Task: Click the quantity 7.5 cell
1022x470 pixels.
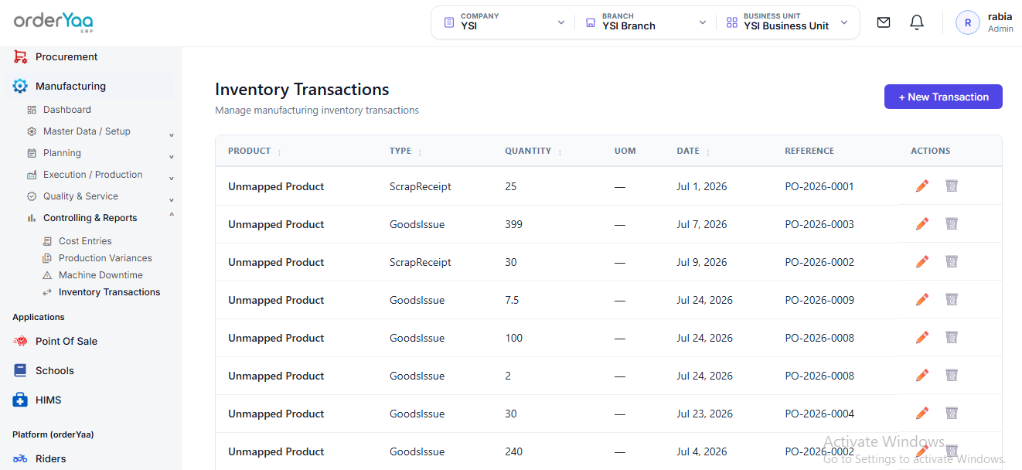Action: point(512,300)
